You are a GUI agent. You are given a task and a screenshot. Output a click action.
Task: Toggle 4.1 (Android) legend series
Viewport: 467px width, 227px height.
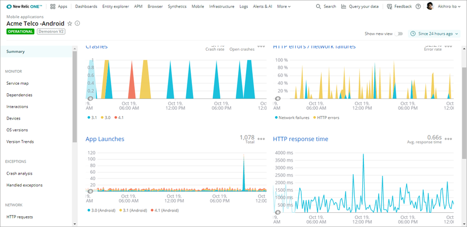[x=165, y=211]
